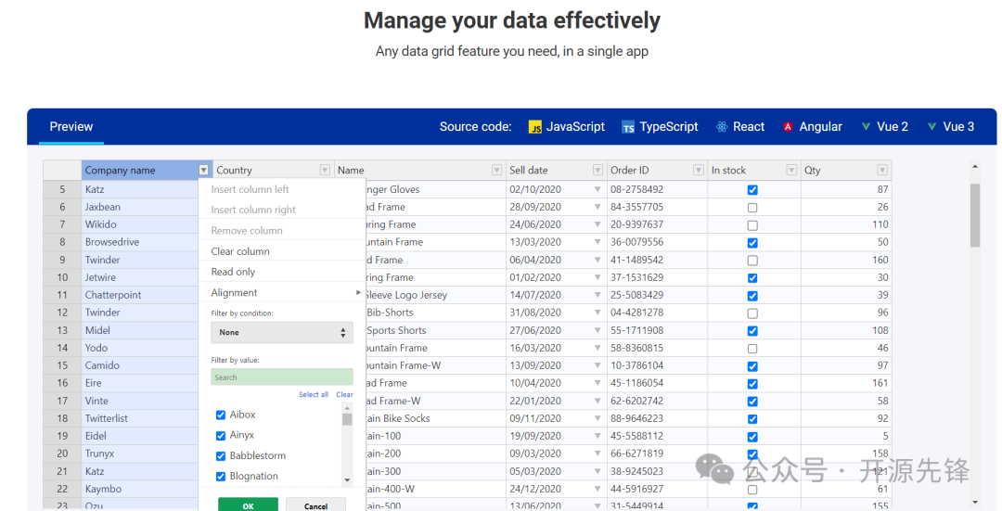Expand the Alignment submenu
This screenshot has height=511, width=1002.
(358, 293)
